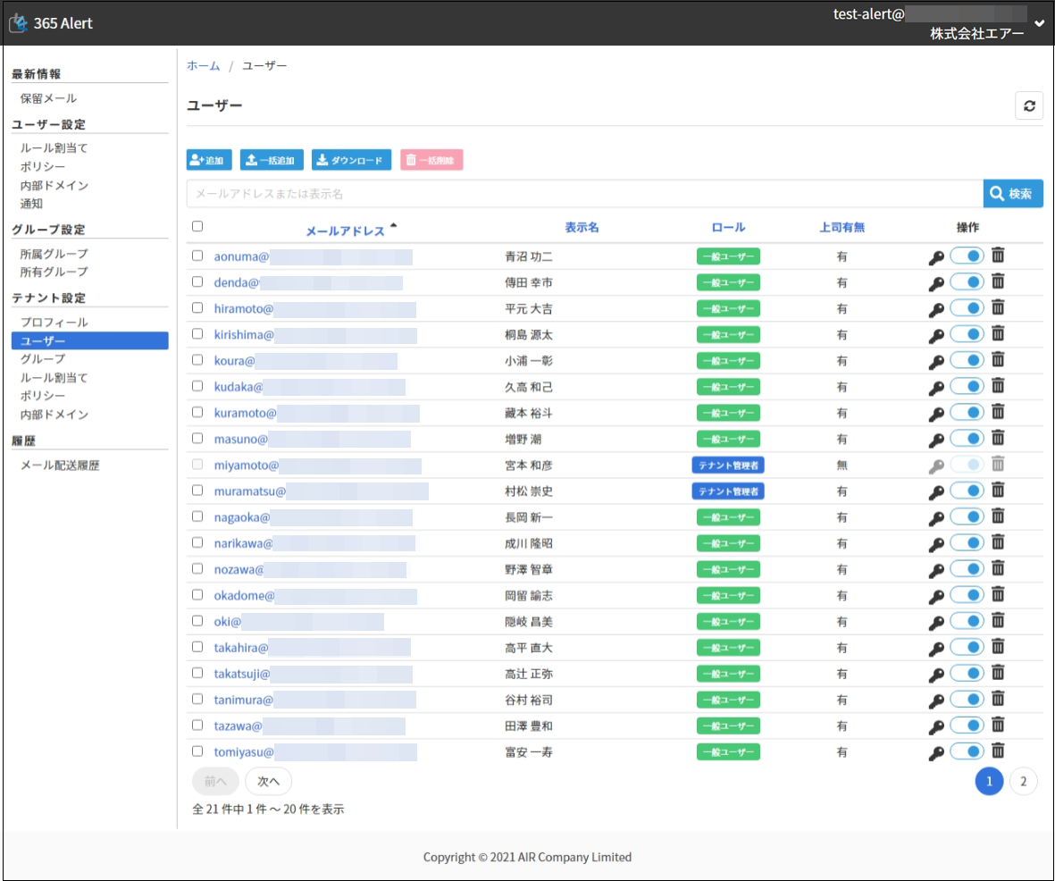Open 保留メール in the sidebar
This screenshot has width=1055, height=881.
point(48,98)
